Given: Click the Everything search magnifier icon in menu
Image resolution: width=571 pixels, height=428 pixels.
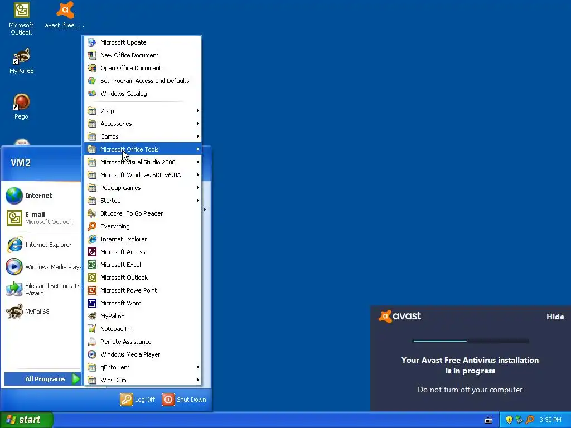Looking at the screenshot, I should (92, 226).
